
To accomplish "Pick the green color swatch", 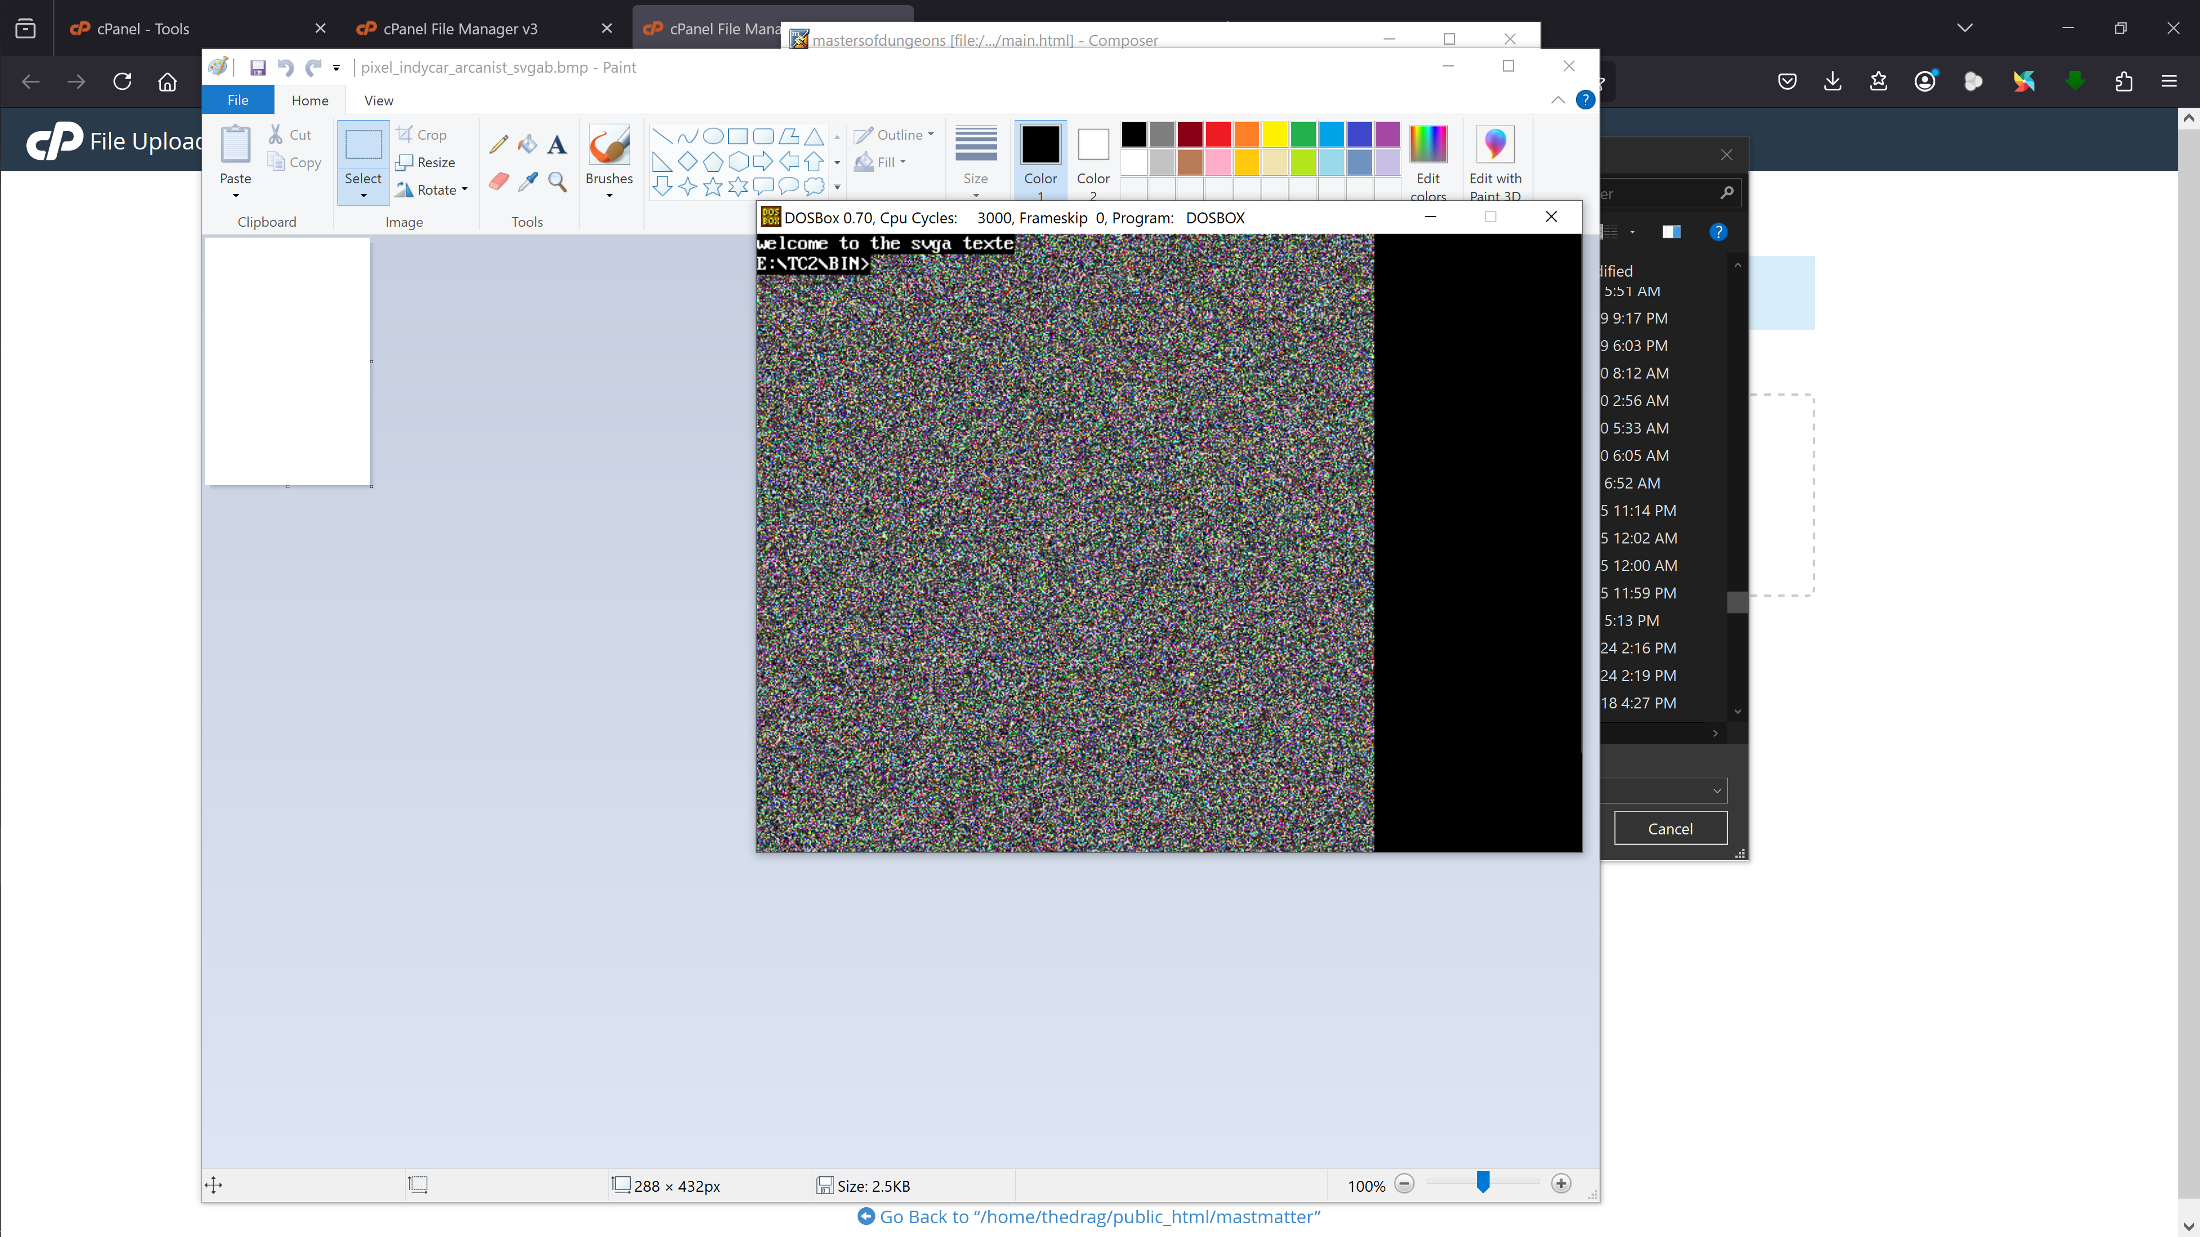I will tap(1302, 134).
